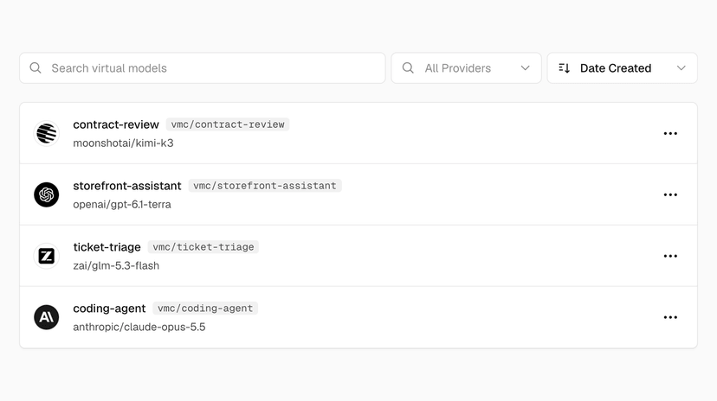Open the coding-agent model name
Image resolution: width=717 pixels, height=401 pixels.
point(109,309)
